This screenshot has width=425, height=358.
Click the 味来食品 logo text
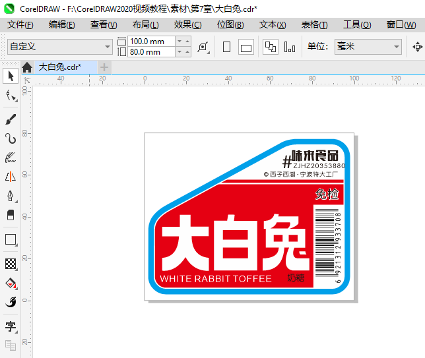315,156
